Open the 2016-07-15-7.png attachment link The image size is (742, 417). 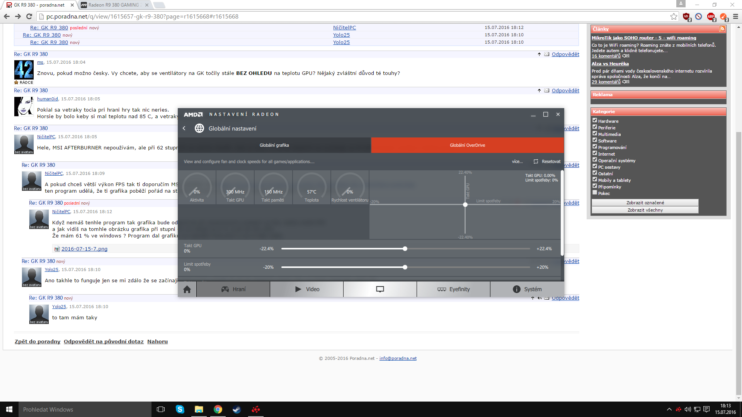84,249
